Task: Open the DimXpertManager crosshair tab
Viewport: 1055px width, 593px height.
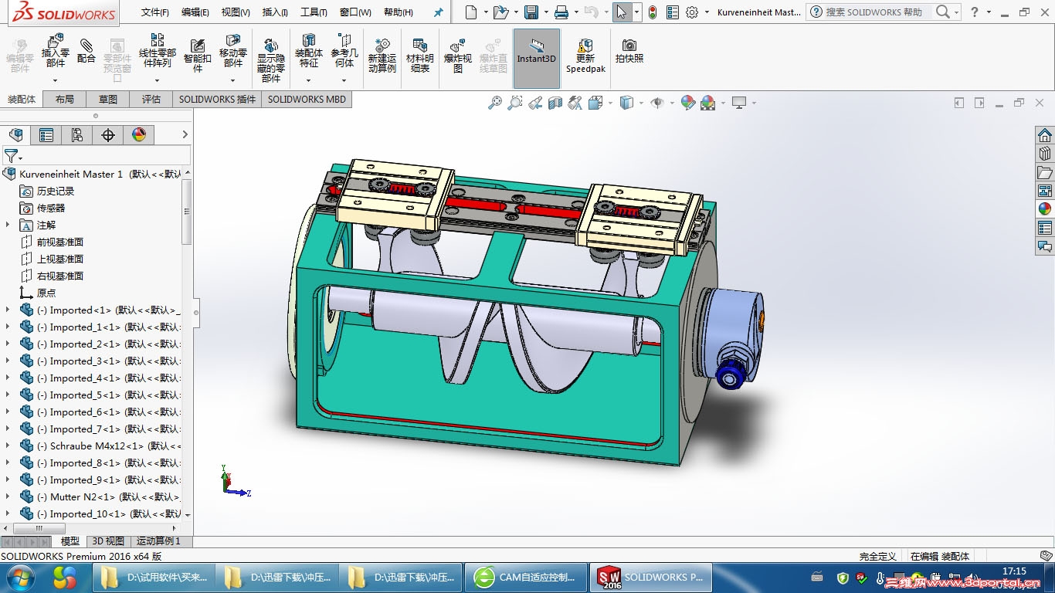Action: tap(108, 135)
